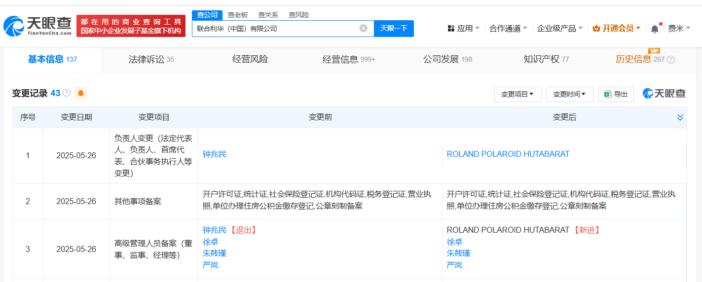The height and width of the screenshot is (282, 702).
Task: Open 钟兆民 link in first row
Action: click(215, 154)
